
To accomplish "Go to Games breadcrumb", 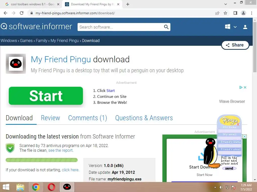I will pyautogui.click(x=26, y=40).
